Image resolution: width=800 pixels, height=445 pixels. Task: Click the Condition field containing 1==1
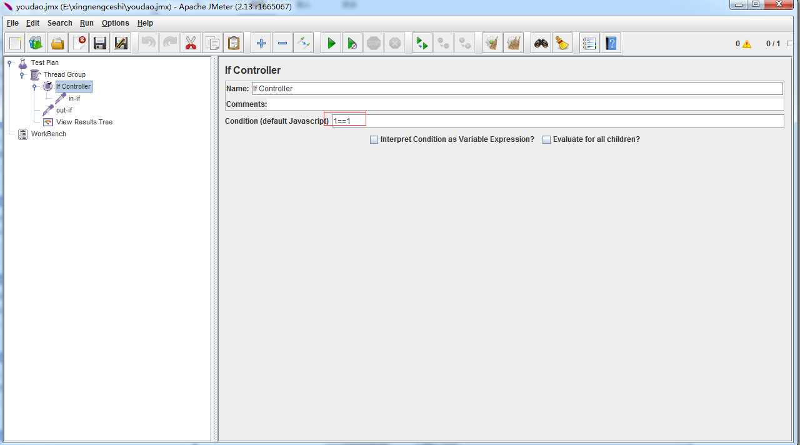tap(557, 121)
